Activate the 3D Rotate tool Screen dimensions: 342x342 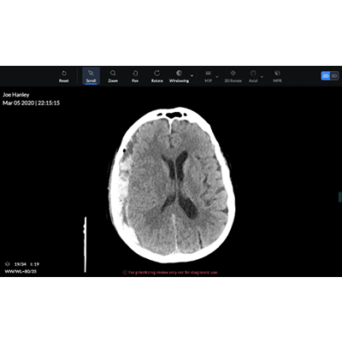[x=233, y=76]
